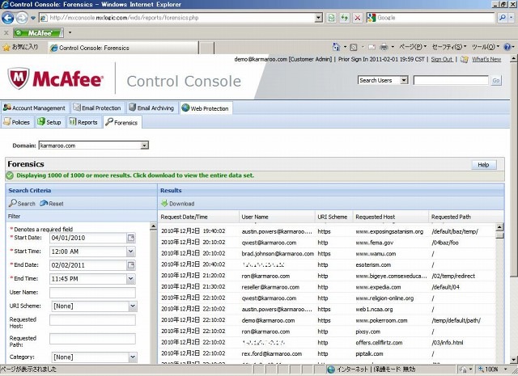The height and width of the screenshot is (376, 518).
Task: Click the Sign Out link
Action: [x=442, y=59]
